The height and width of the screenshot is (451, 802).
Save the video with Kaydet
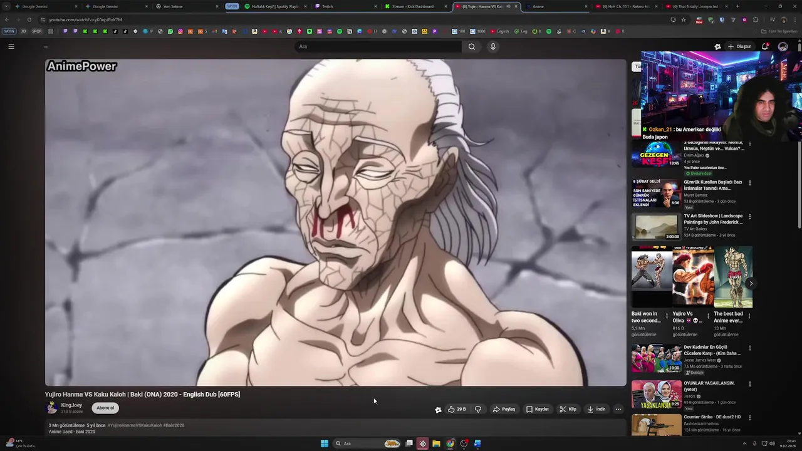tap(538, 409)
